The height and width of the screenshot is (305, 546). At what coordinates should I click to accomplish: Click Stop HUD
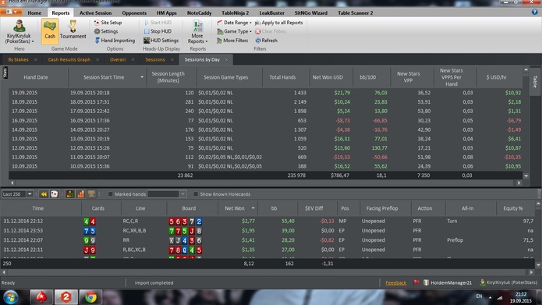158,31
